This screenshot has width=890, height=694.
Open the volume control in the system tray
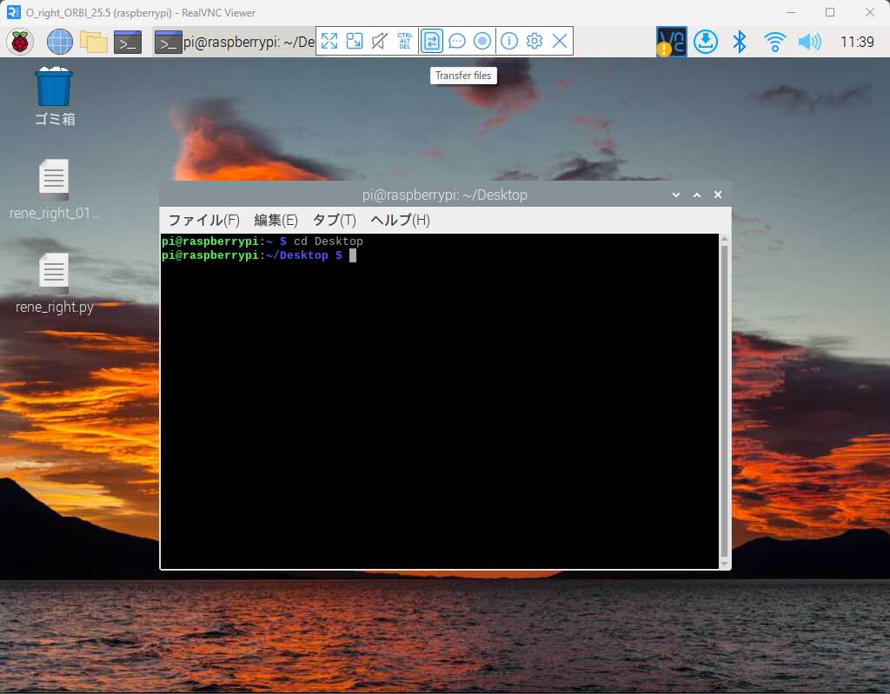pos(809,40)
